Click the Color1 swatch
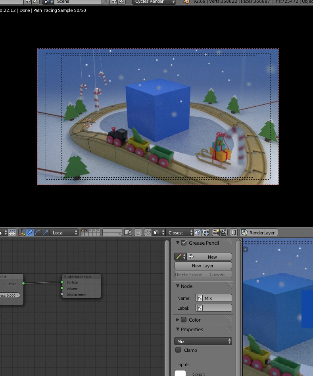 (x=180, y=373)
